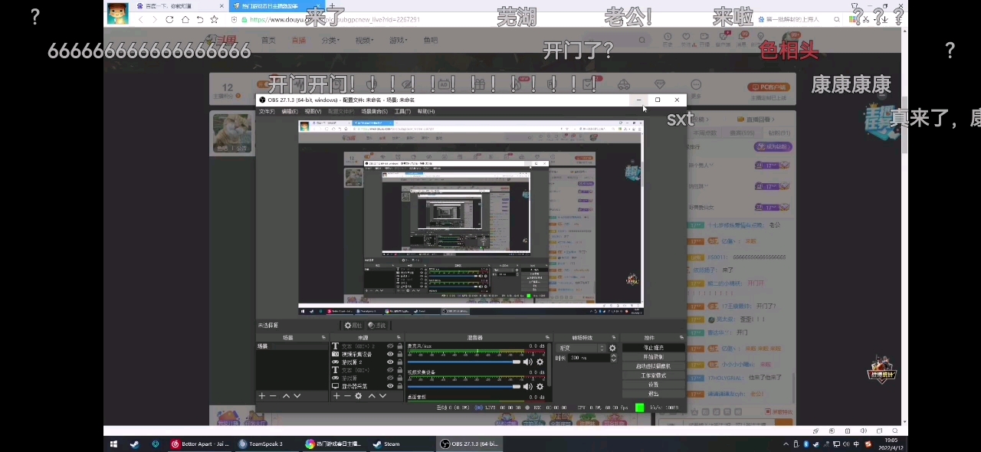The width and height of the screenshot is (981, 452).
Task: Expand the 分类 dropdown in Douyu navigation
Action: [330, 40]
